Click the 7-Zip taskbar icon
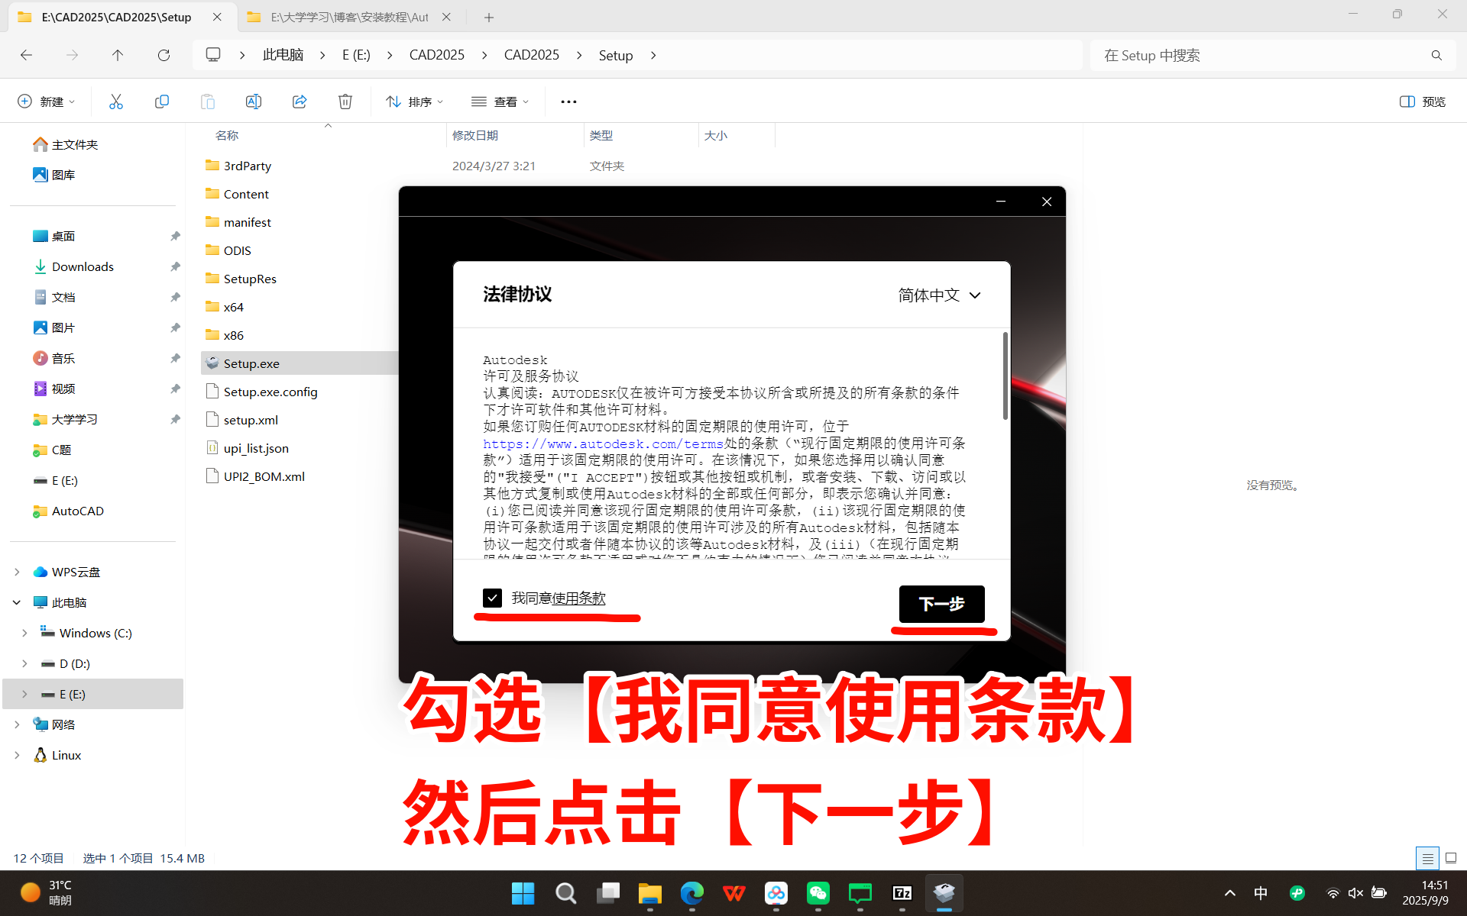The height and width of the screenshot is (916, 1467). pos(902,893)
